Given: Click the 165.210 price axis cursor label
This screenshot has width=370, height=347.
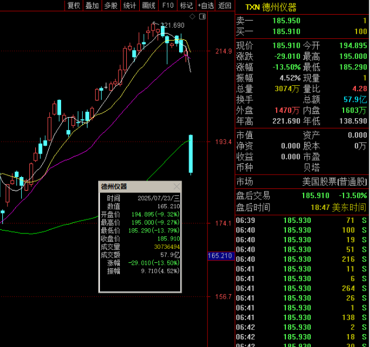Looking at the screenshot, I should click(x=220, y=256).
